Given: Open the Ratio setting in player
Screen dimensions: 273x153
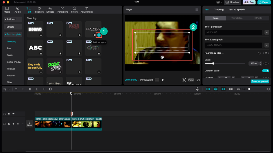Looking at the screenshot, I should click(x=191, y=80).
